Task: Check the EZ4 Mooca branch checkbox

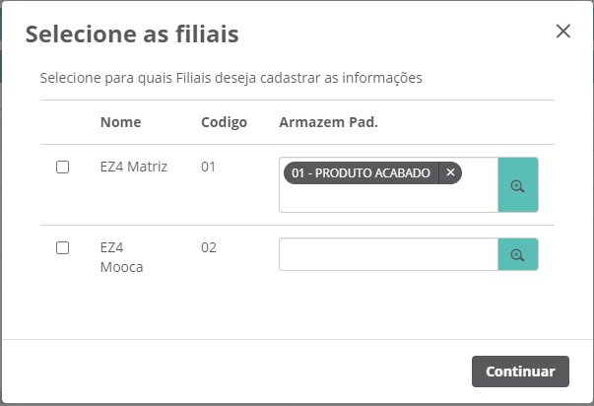Action: pyautogui.click(x=62, y=248)
